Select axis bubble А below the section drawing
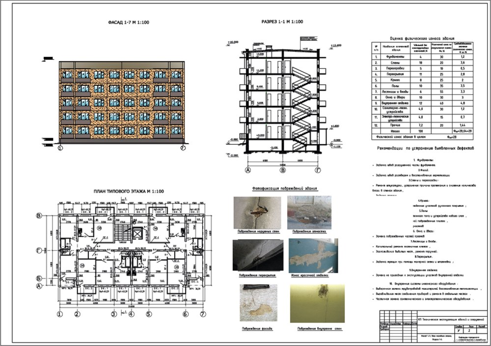 (247, 171)
